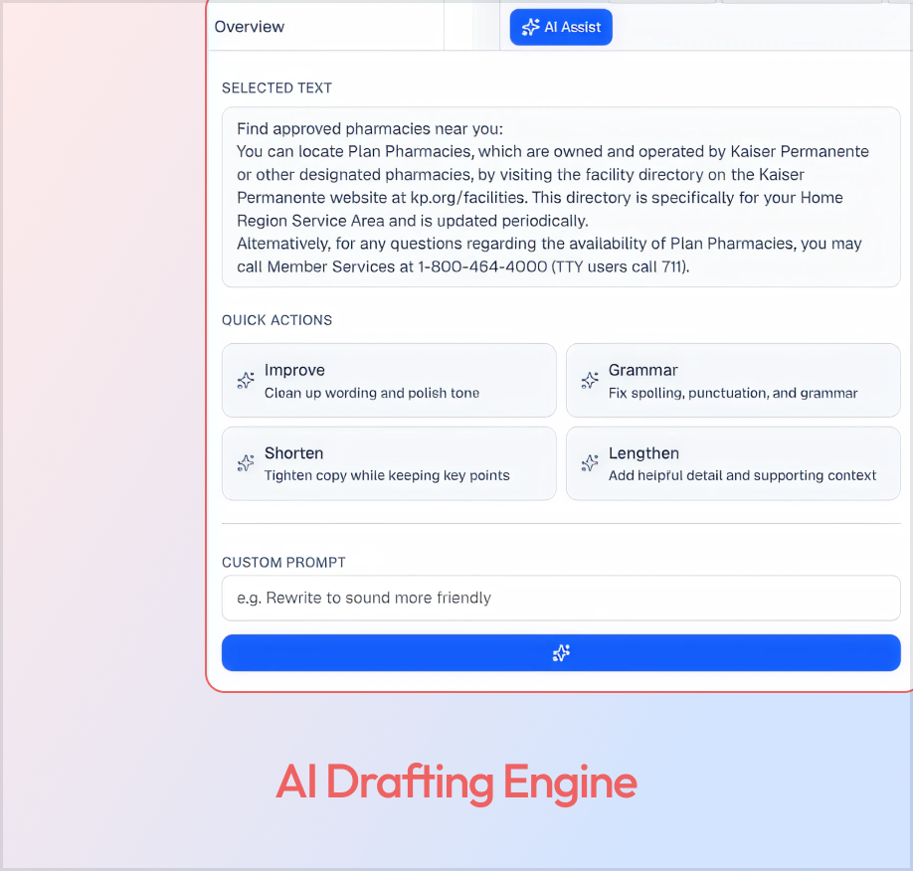Click the QUICK ACTIONS section label
913x871 pixels.
point(276,320)
